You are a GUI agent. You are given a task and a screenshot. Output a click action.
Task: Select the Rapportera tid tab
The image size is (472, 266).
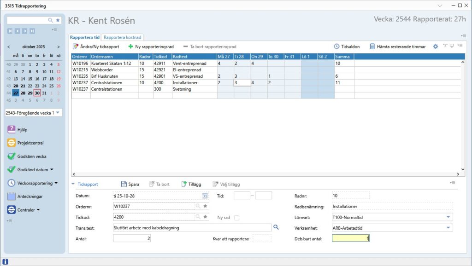85,37
